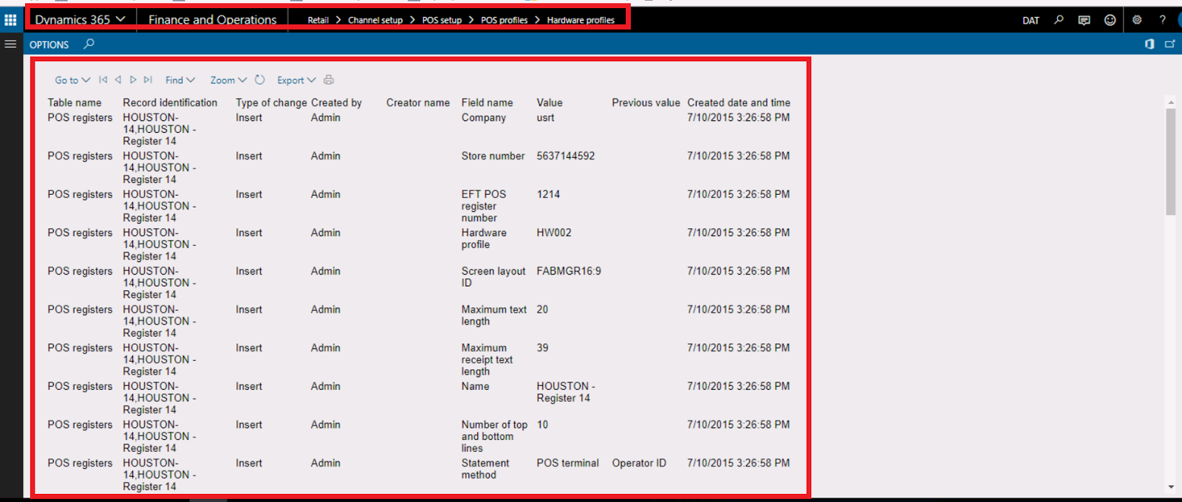Screen dimensions: 1182x502
Task: Go to first page of report
Action: 103,80
